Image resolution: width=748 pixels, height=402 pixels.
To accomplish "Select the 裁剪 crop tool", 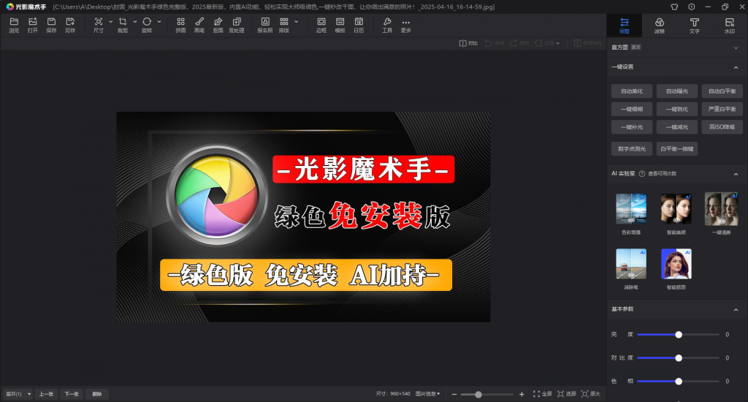I will pyautogui.click(x=123, y=25).
